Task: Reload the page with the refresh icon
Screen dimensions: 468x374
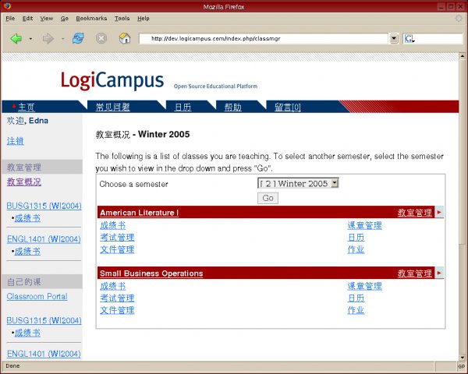Action: point(78,38)
